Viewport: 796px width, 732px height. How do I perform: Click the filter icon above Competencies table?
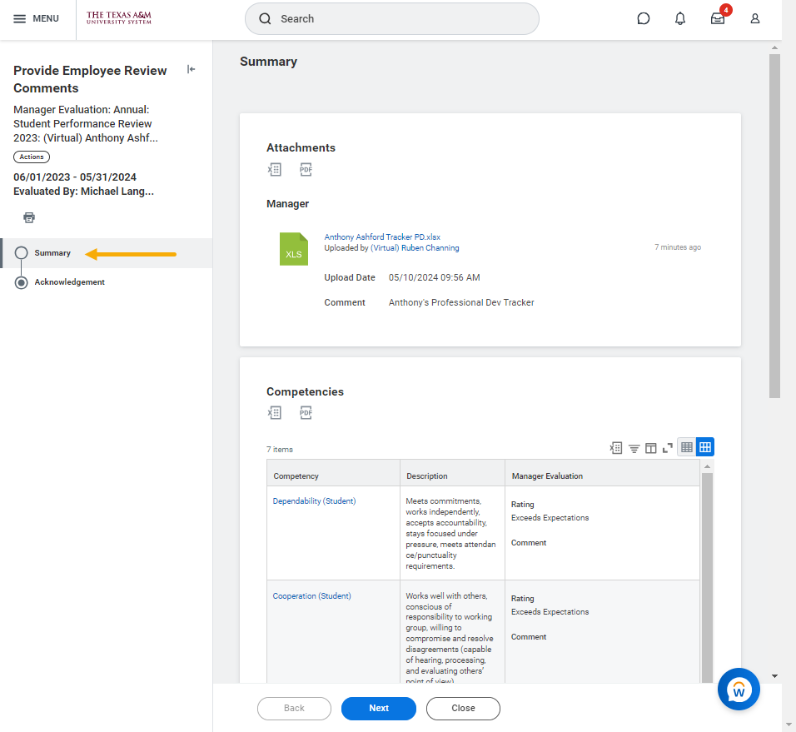pyautogui.click(x=634, y=448)
